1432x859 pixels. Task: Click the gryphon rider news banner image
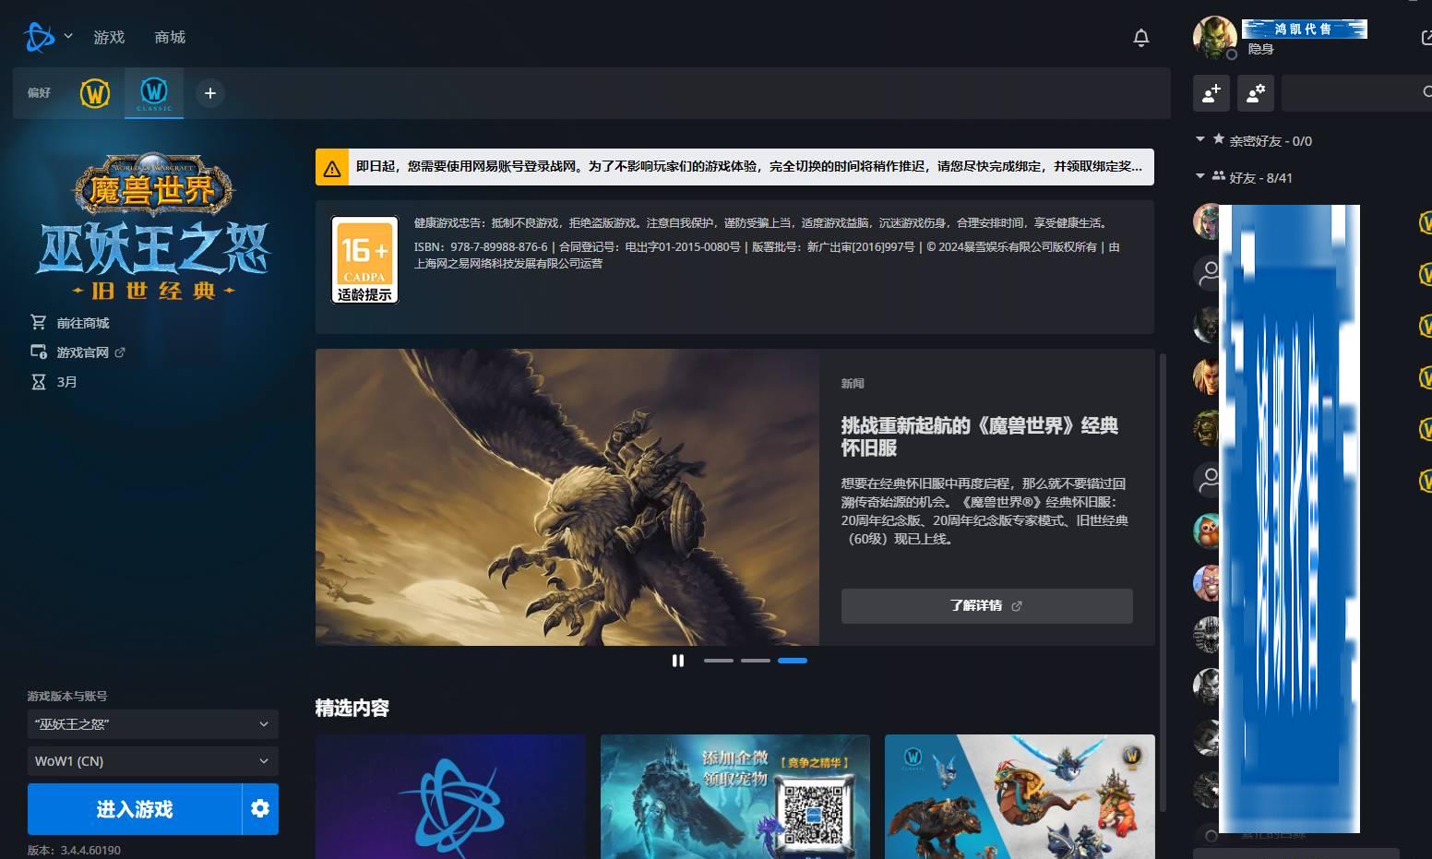(x=567, y=497)
